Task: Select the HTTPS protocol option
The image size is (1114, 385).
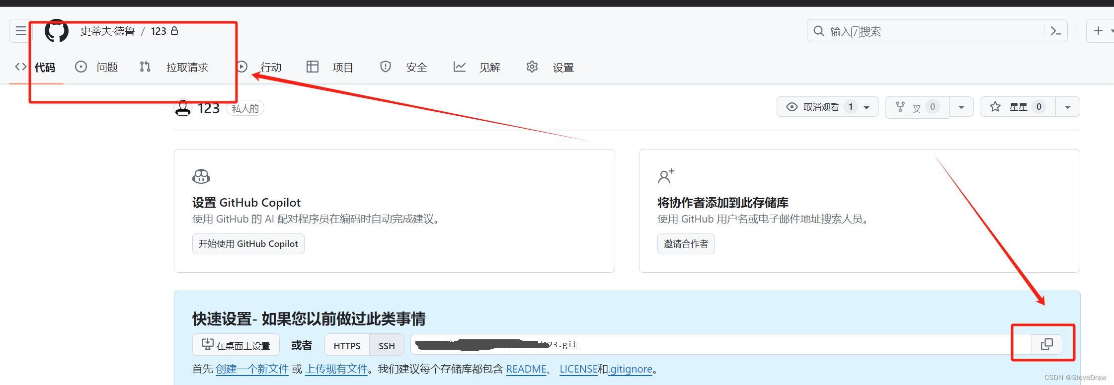Action: point(347,345)
